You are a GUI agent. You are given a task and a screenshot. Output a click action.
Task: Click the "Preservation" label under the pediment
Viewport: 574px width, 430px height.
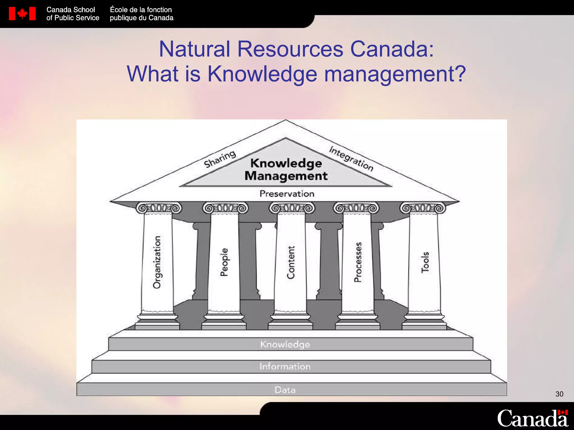pyautogui.click(x=287, y=194)
